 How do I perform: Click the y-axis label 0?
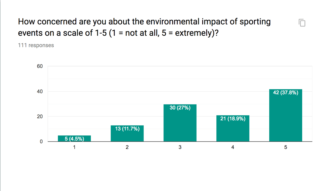point(41,142)
